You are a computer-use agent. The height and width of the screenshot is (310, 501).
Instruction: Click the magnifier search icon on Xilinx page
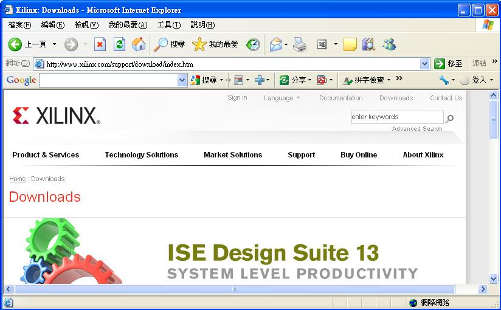coord(450,119)
